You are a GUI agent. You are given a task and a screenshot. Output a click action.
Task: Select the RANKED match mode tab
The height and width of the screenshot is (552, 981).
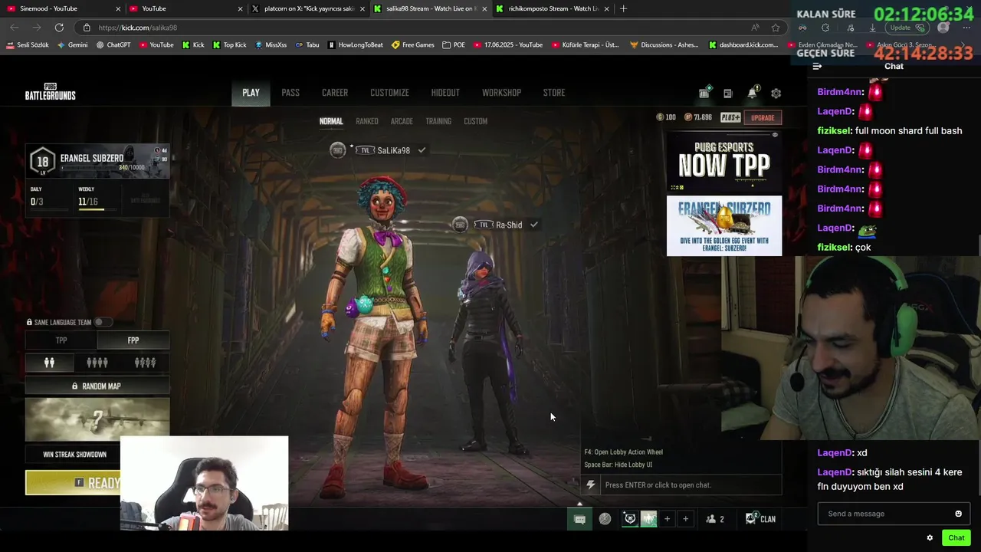point(367,121)
